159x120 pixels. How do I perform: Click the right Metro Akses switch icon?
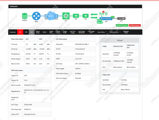point(56,16)
